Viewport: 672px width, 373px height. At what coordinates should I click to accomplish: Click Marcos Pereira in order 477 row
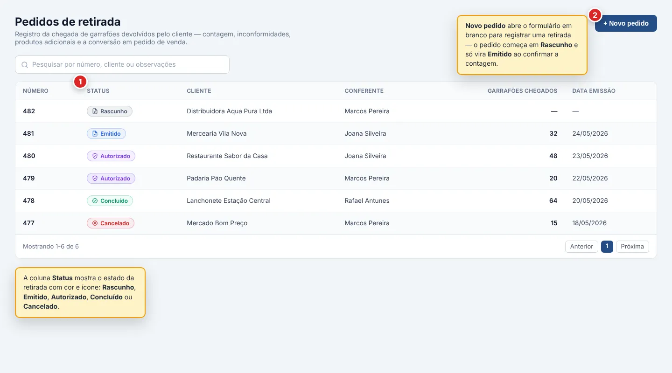(367, 223)
